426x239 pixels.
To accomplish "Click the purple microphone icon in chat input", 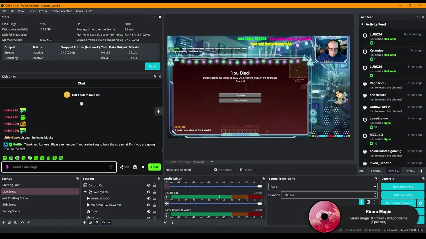I will point(7,167).
